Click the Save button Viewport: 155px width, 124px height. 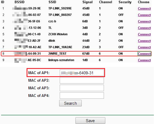click(x=90, y=121)
